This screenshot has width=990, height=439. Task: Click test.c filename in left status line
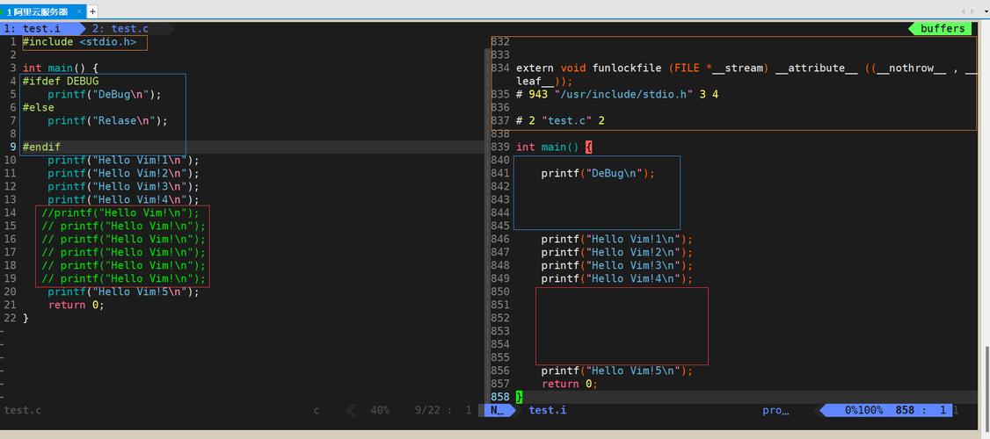tap(23, 411)
